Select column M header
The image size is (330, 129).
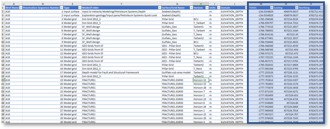[261, 4]
